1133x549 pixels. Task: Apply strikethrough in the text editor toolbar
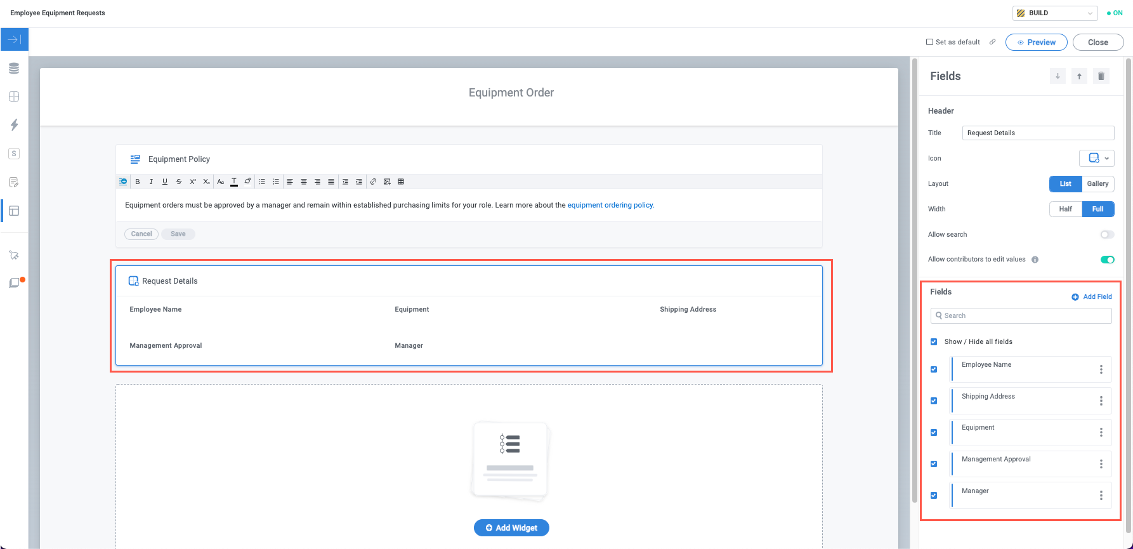point(179,182)
